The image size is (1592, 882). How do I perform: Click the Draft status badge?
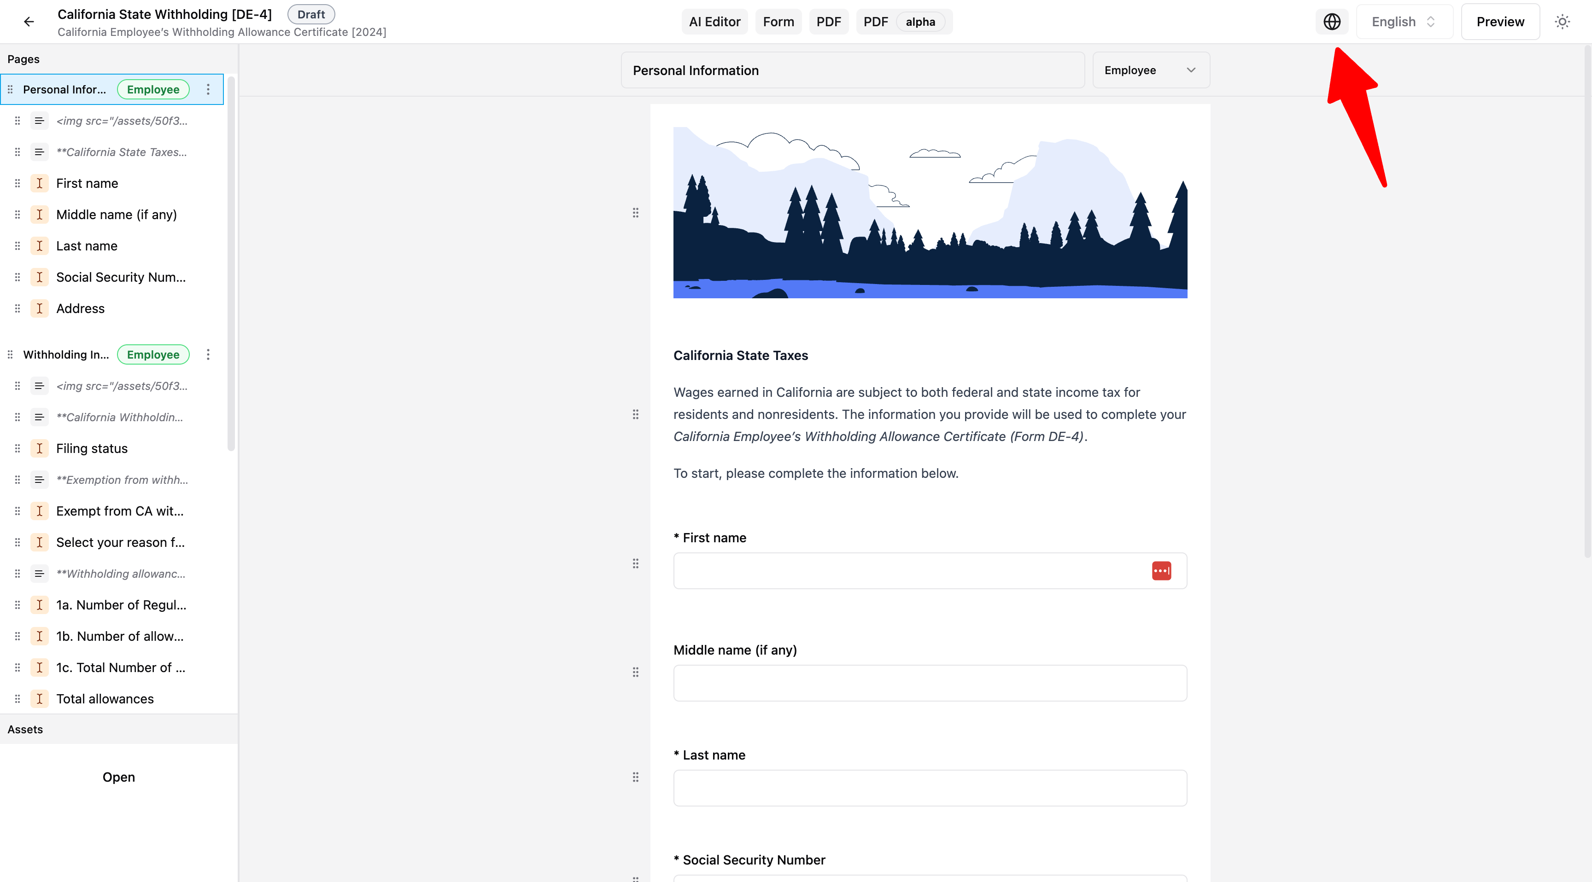tap(311, 14)
